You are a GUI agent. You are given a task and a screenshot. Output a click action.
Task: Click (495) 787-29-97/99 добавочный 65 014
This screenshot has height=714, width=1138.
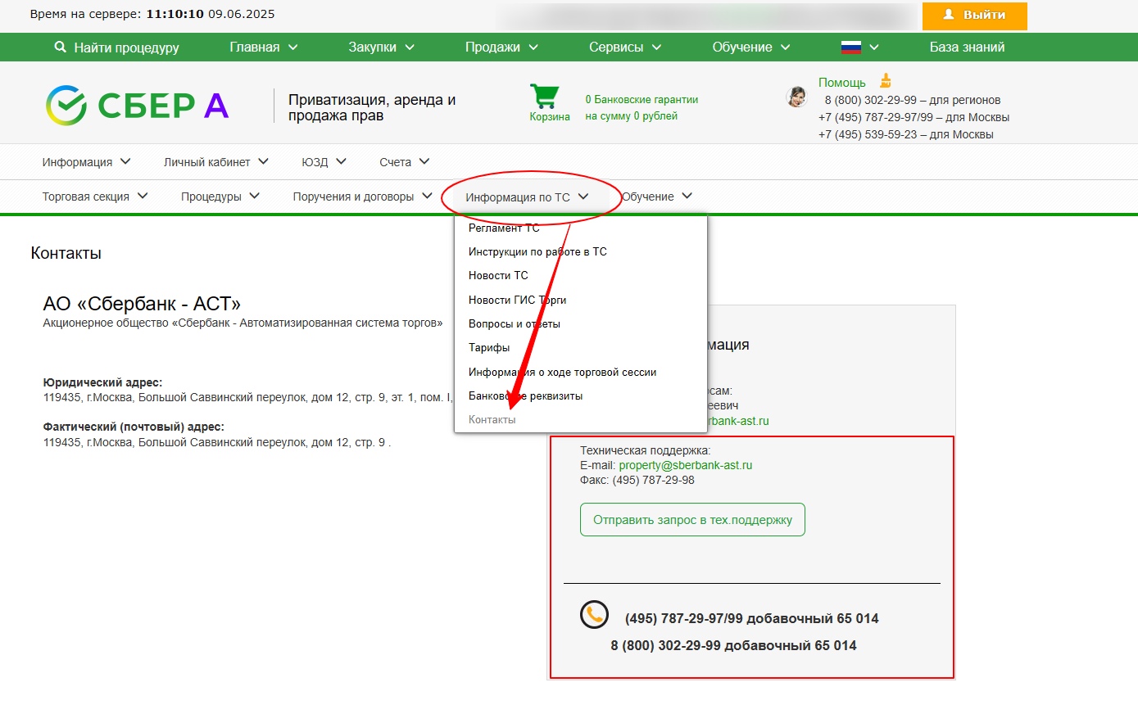click(x=751, y=618)
